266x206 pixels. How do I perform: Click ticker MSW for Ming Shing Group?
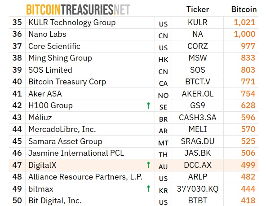(x=198, y=58)
